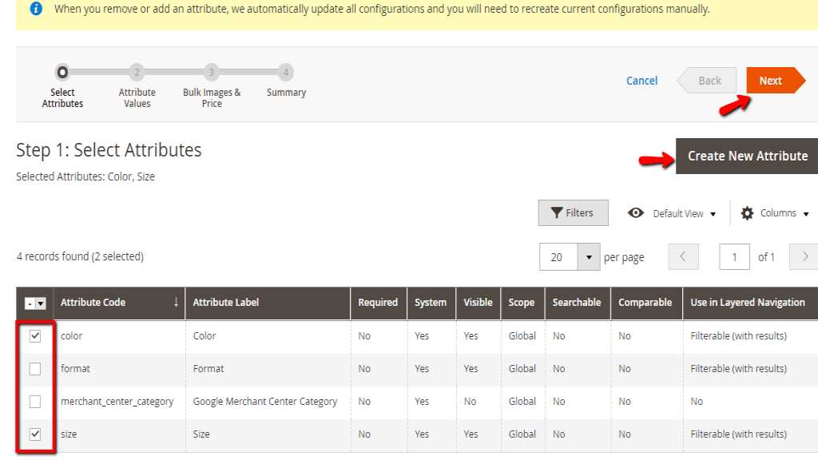Click Visible 'No' in merchant_center_category row
The height and width of the screenshot is (460, 818).
click(x=470, y=402)
